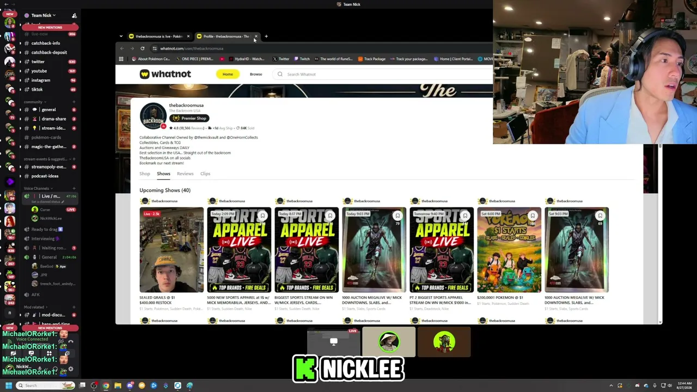697x392 pixels.
Task: Switch to the Shop tab
Action: point(144,174)
